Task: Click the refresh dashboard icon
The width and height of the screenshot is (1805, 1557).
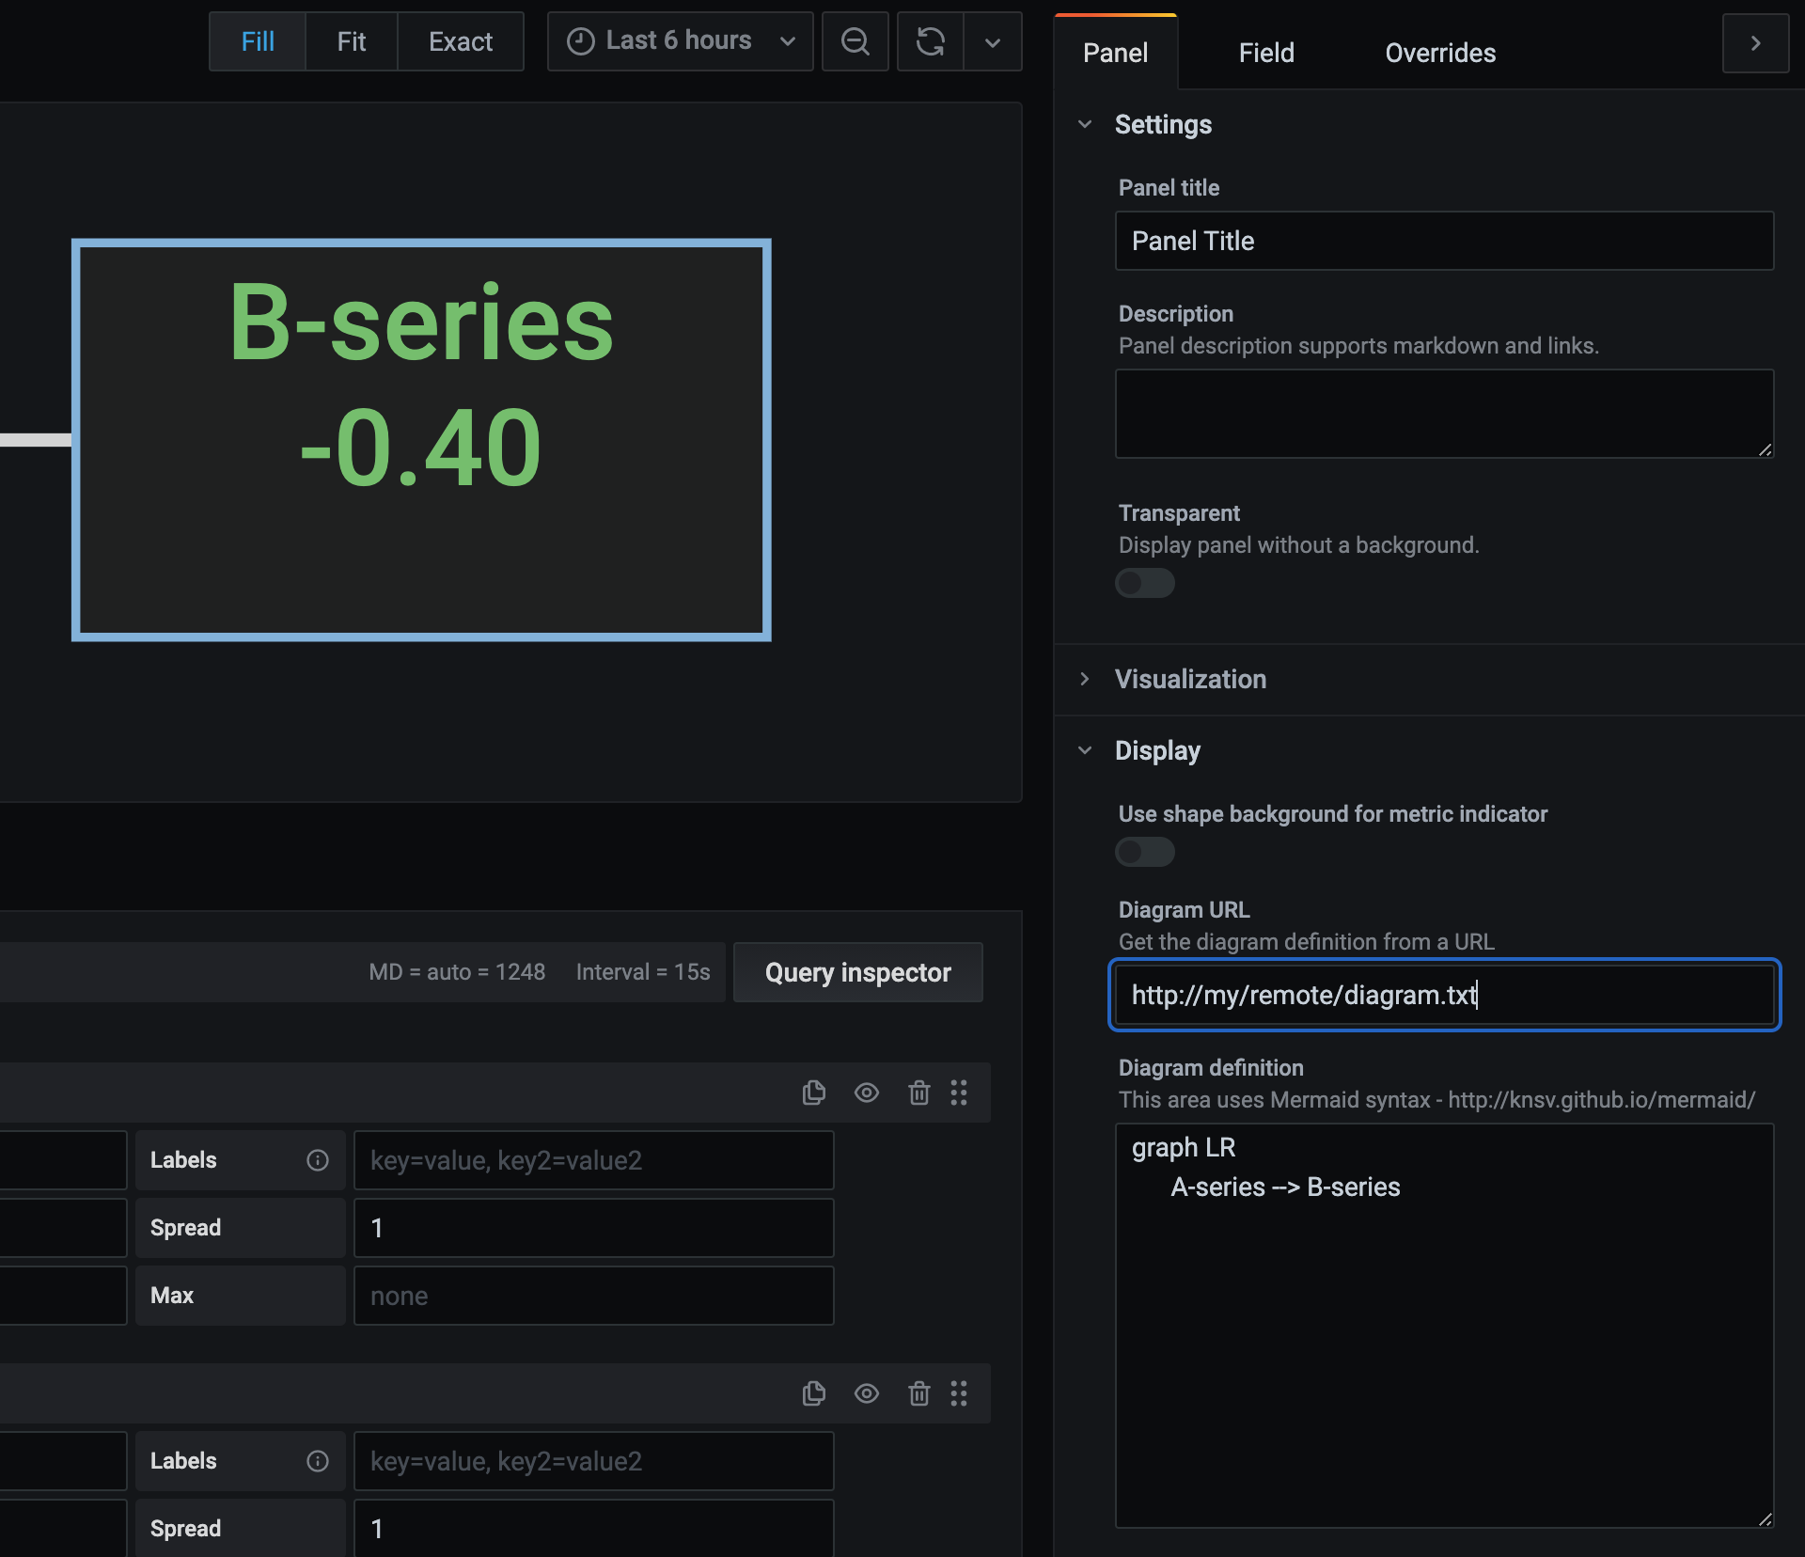Action: (930, 41)
